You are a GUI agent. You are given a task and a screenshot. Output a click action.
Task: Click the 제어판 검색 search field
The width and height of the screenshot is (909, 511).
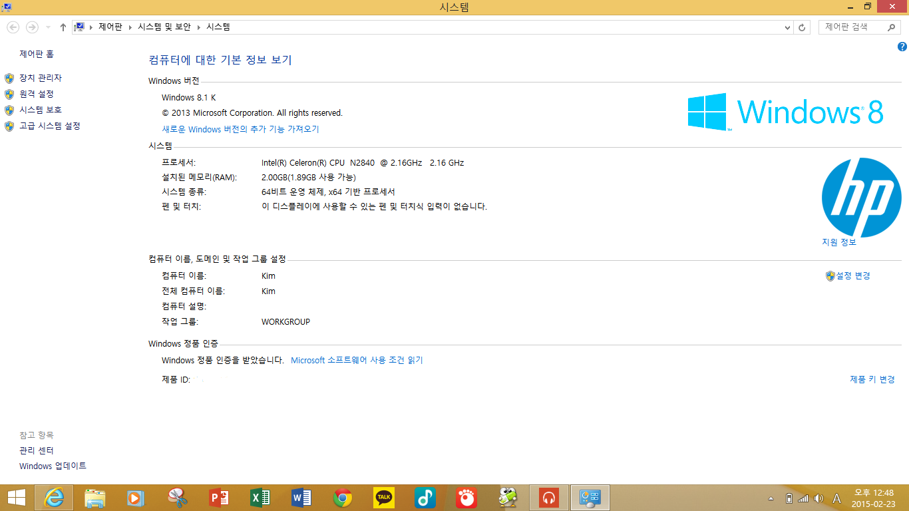pyautogui.click(x=854, y=27)
